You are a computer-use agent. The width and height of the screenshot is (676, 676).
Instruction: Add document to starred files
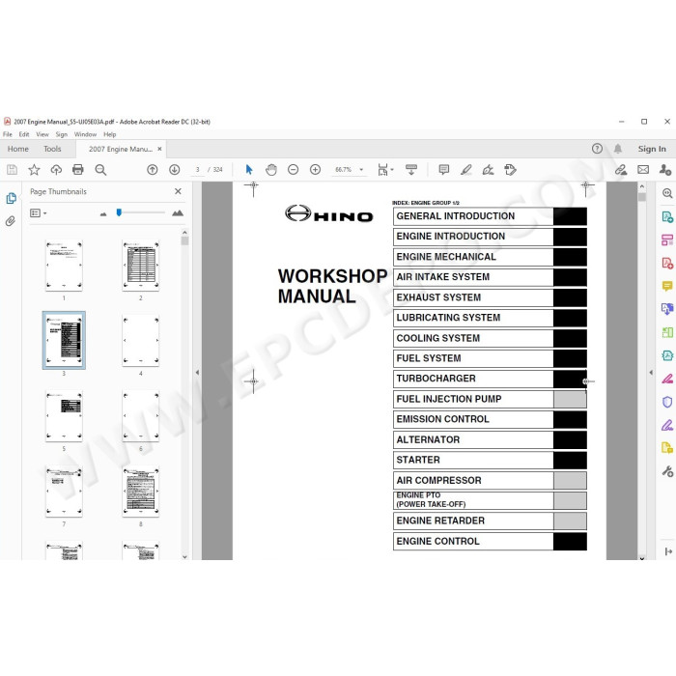[34, 170]
